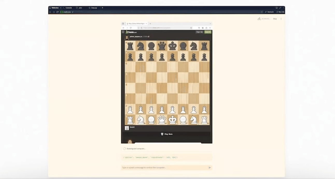Select the black bishop on f8
The height and width of the screenshot is (179, 335).
click(x=183, y=46)
